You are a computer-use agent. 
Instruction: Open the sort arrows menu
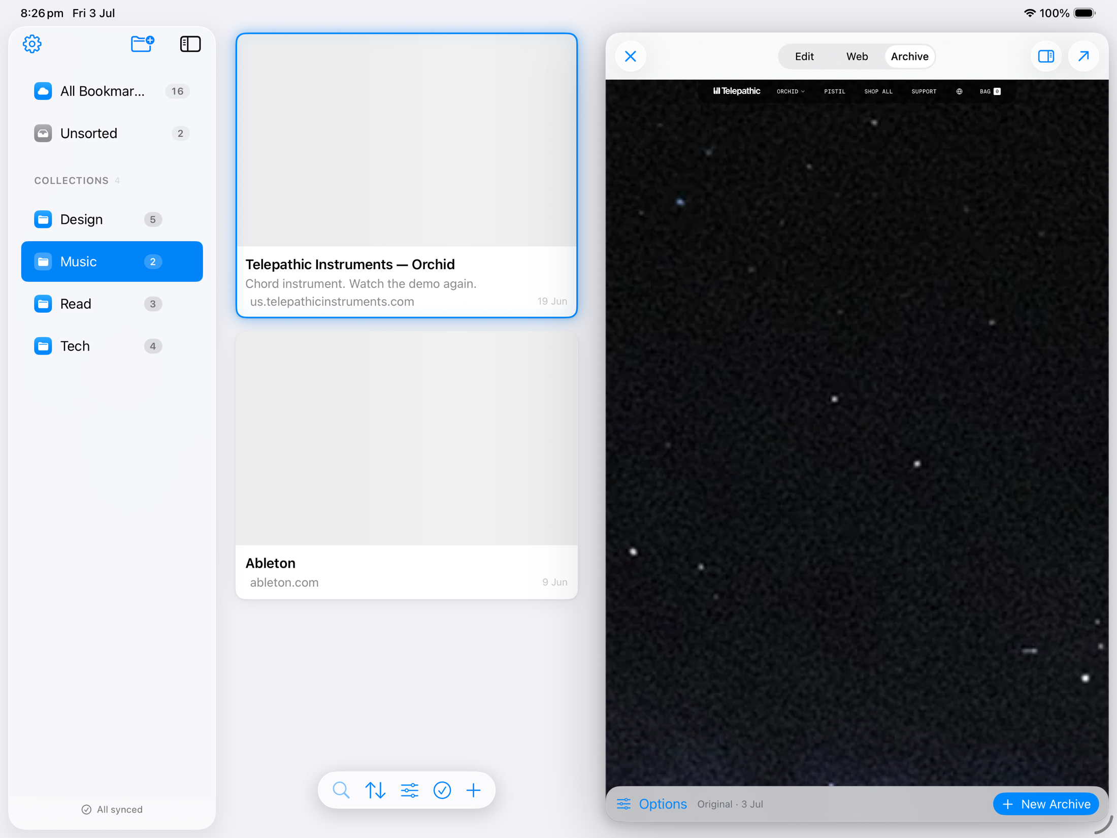click(375, 790)
